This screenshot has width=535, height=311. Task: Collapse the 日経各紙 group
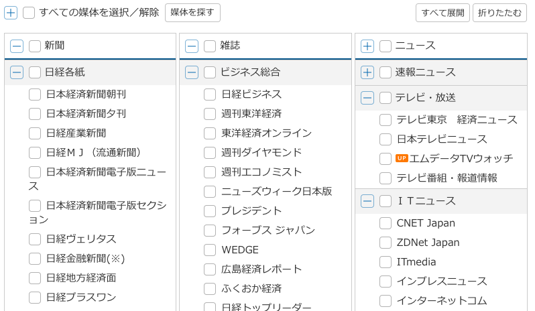point(17,72)
